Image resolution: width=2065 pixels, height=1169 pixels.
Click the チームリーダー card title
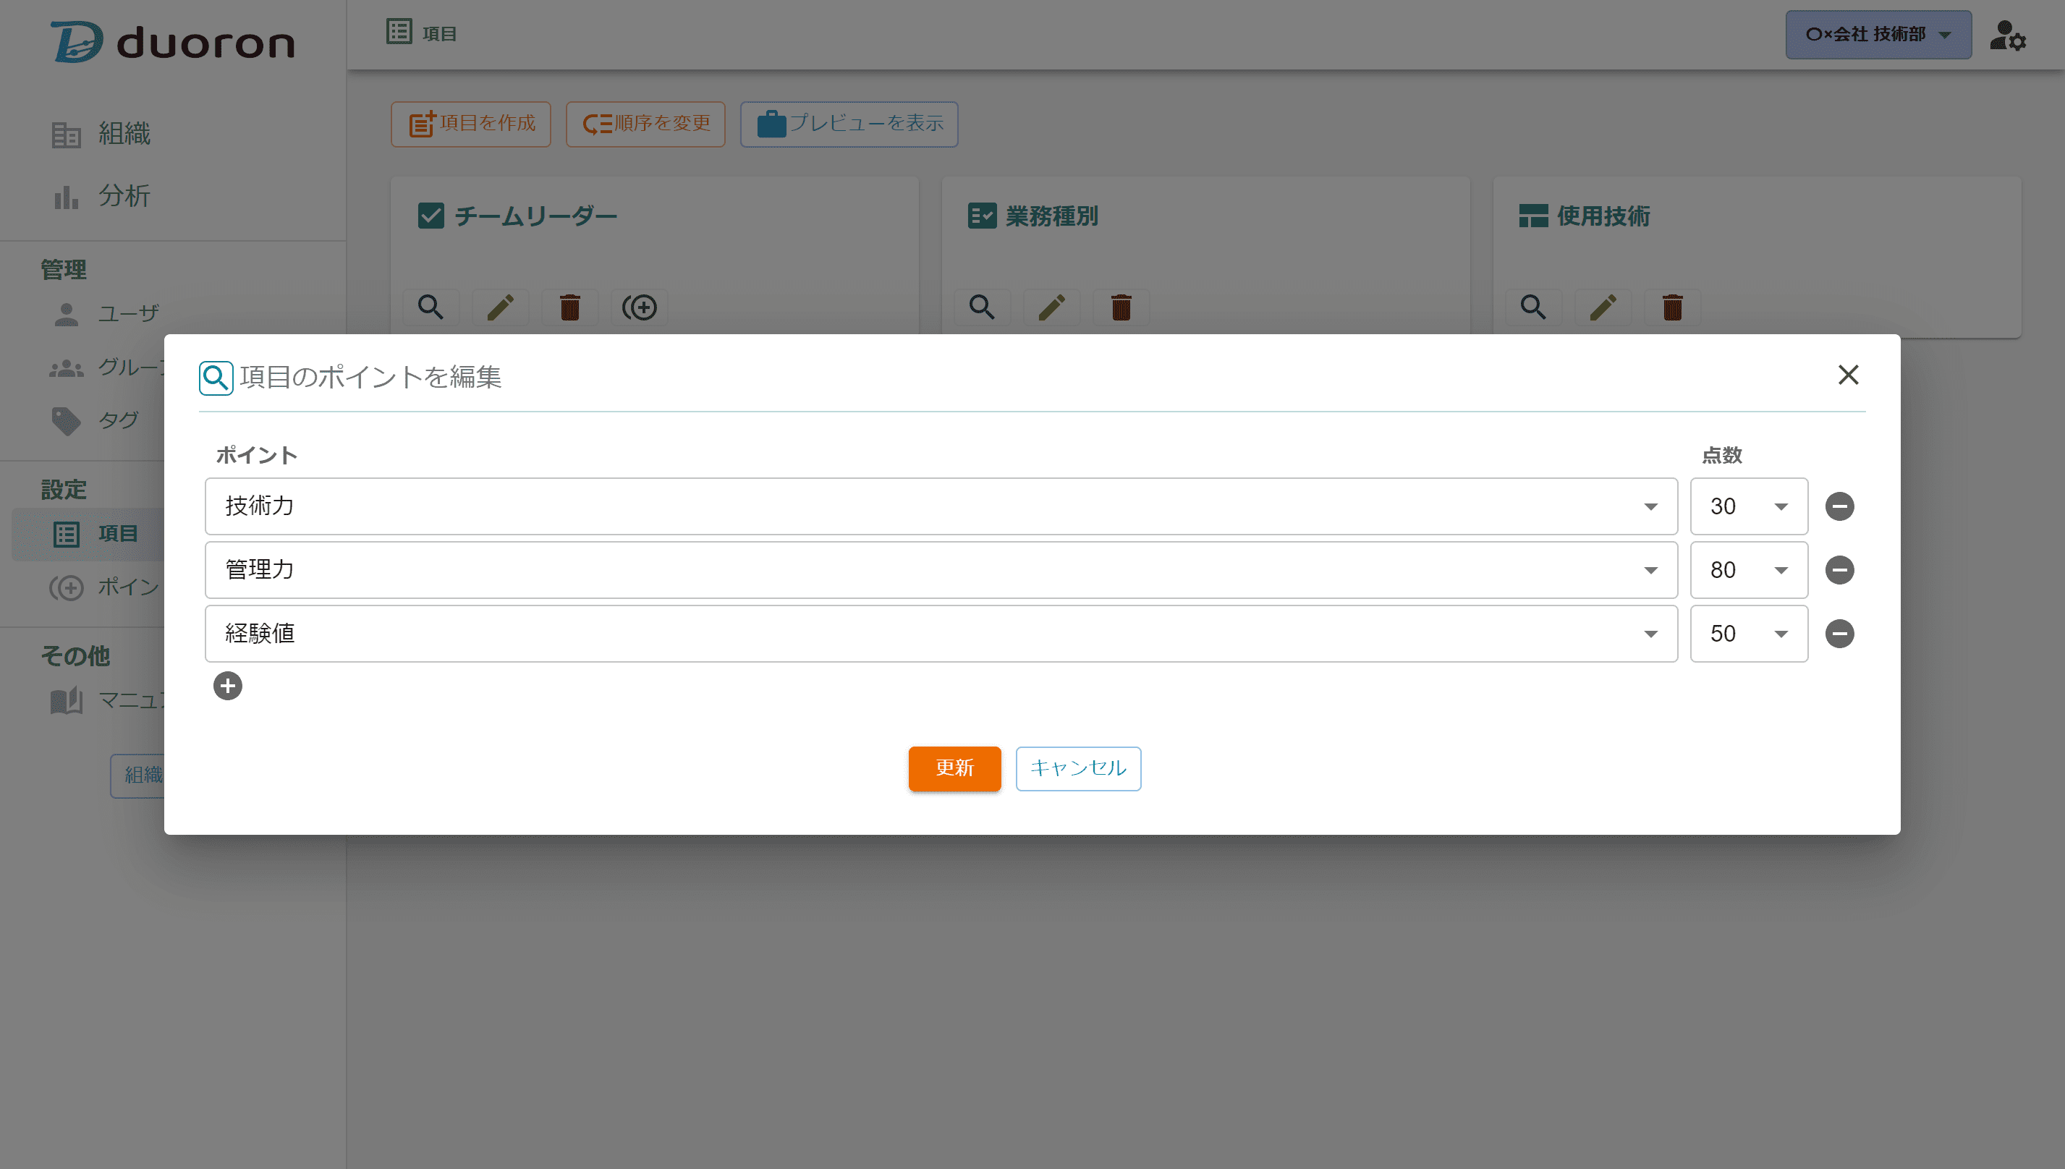point(536,216)
